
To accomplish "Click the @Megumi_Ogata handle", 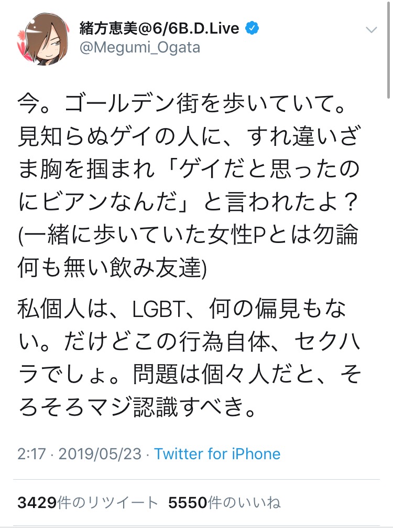I will click(x=140, y=48).
